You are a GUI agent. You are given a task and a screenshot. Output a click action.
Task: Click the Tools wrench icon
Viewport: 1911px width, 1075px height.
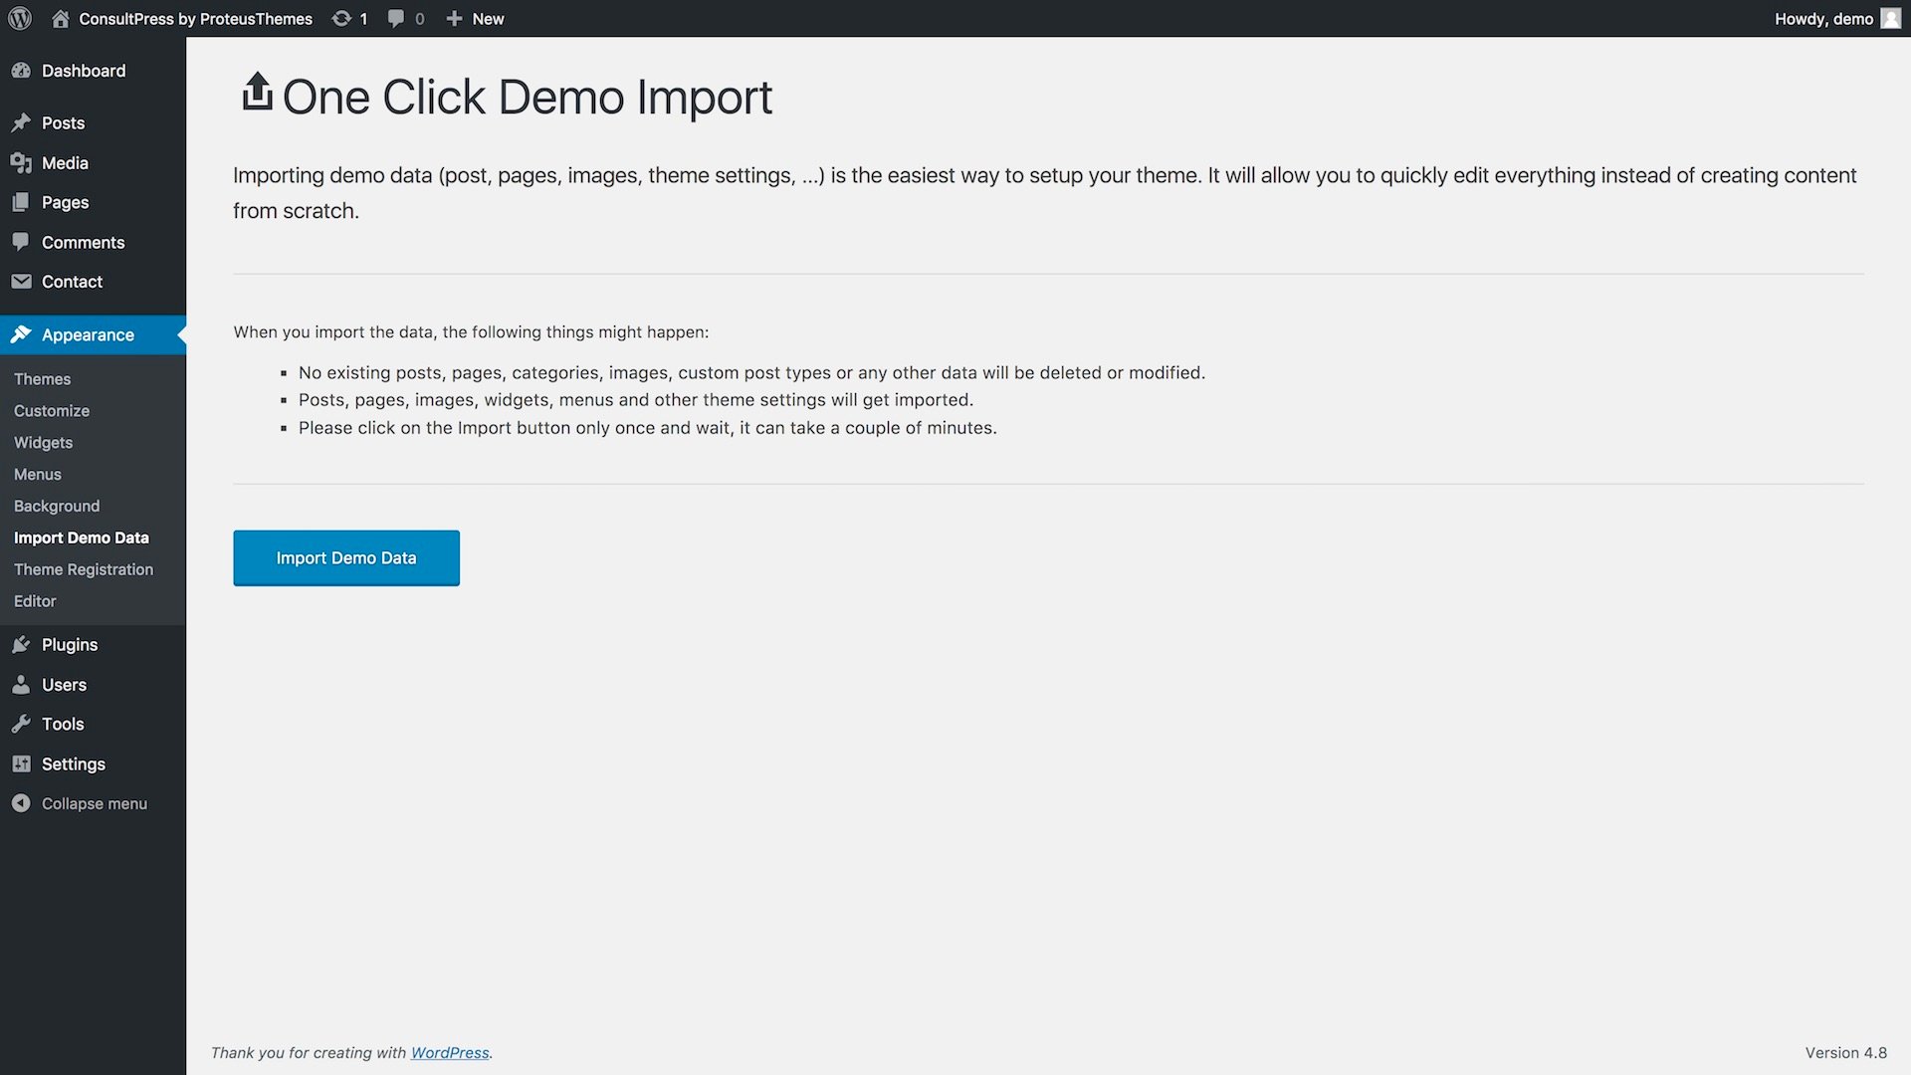click(x=21, y=725)
